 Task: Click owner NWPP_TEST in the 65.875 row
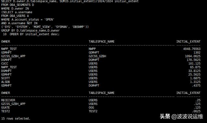coord(9,67)
